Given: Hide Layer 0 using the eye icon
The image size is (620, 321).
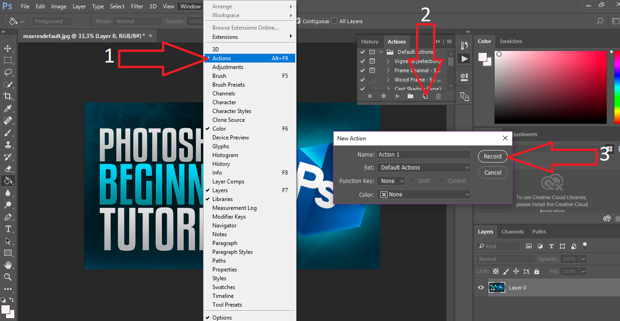Looking at the screenshot, I should tap(481, 288).
